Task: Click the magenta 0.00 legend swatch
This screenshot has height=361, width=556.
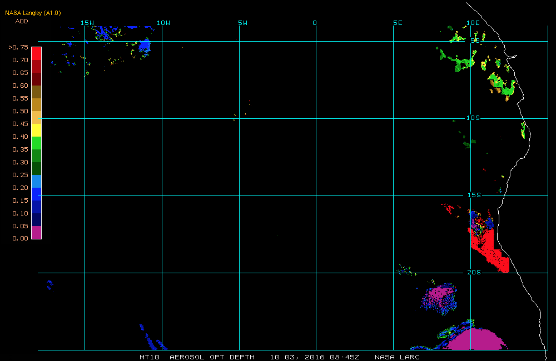Action: [x=37, y=232]
